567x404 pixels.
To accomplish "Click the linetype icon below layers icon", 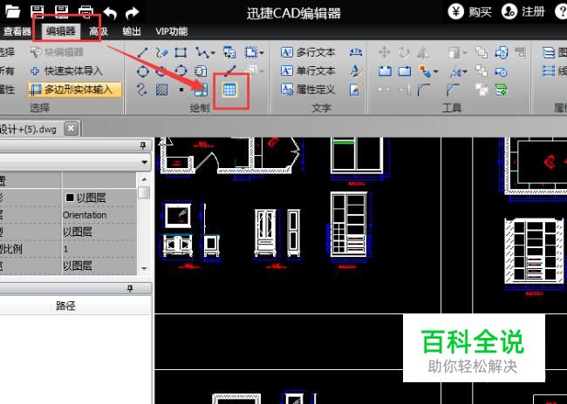I will (548, 71).
